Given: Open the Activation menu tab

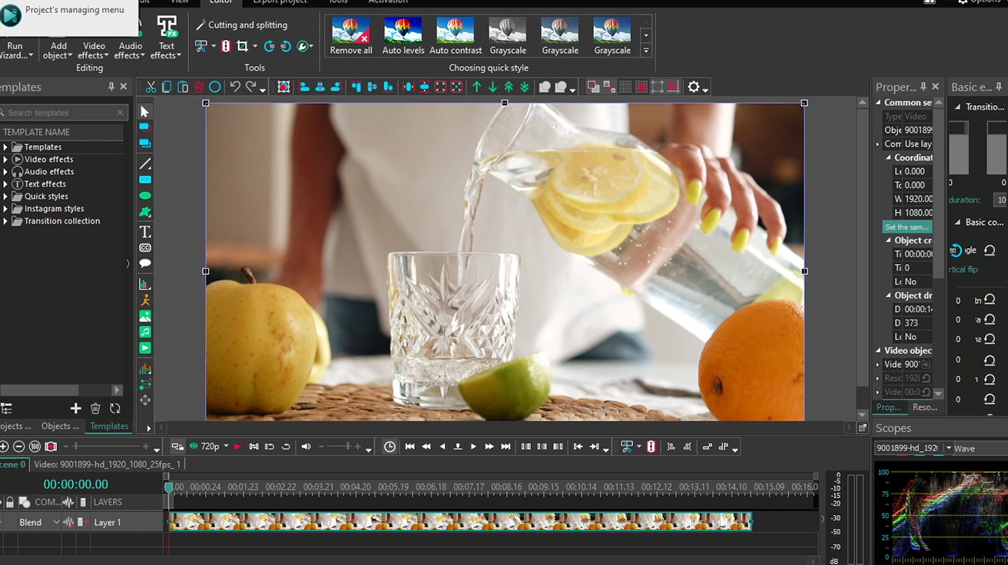Looking at the screenshot, I should [x=388, y=2].
